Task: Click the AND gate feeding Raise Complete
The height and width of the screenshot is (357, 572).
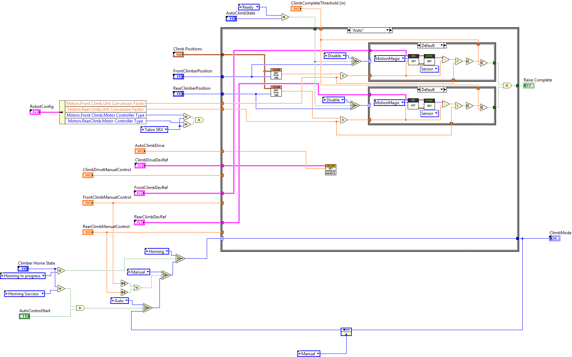Action: click(507, 85)
